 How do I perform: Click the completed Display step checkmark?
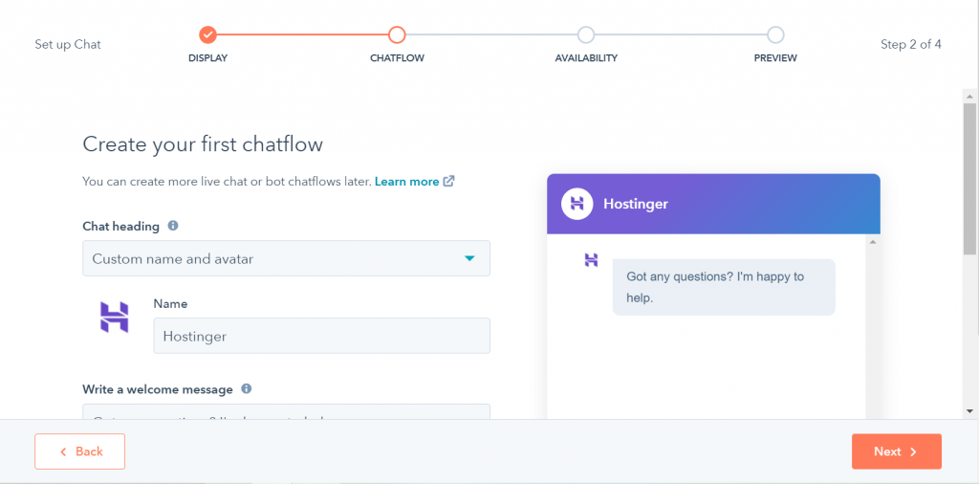point(207,34)
